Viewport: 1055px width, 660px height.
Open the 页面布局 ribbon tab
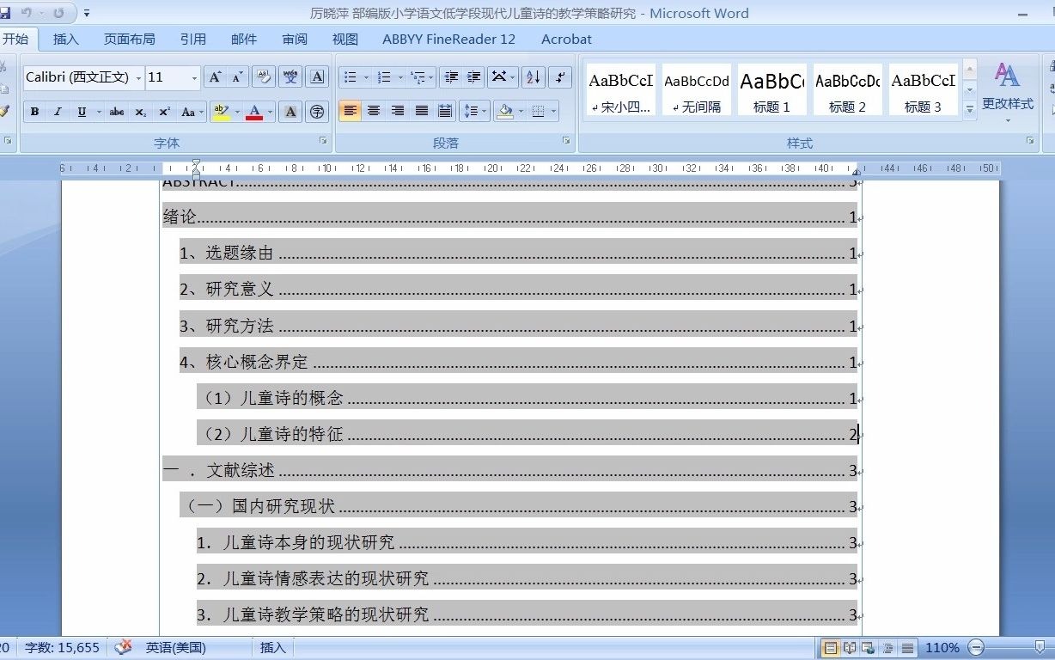pyautogui.click(x=130, y=39)
